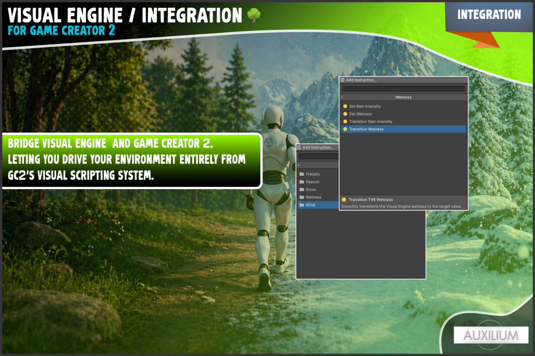Click the yellow icon beside Set Wetness
The image size is (535, 356).
(345, 114)
